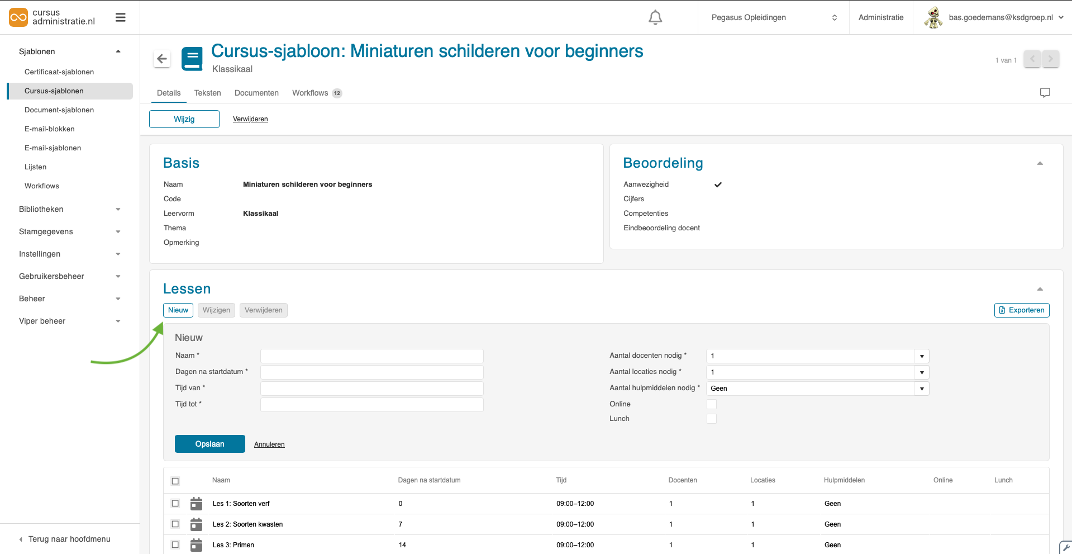
Task: Click inside the Naam input field
Action: click(x=371, y=356)
